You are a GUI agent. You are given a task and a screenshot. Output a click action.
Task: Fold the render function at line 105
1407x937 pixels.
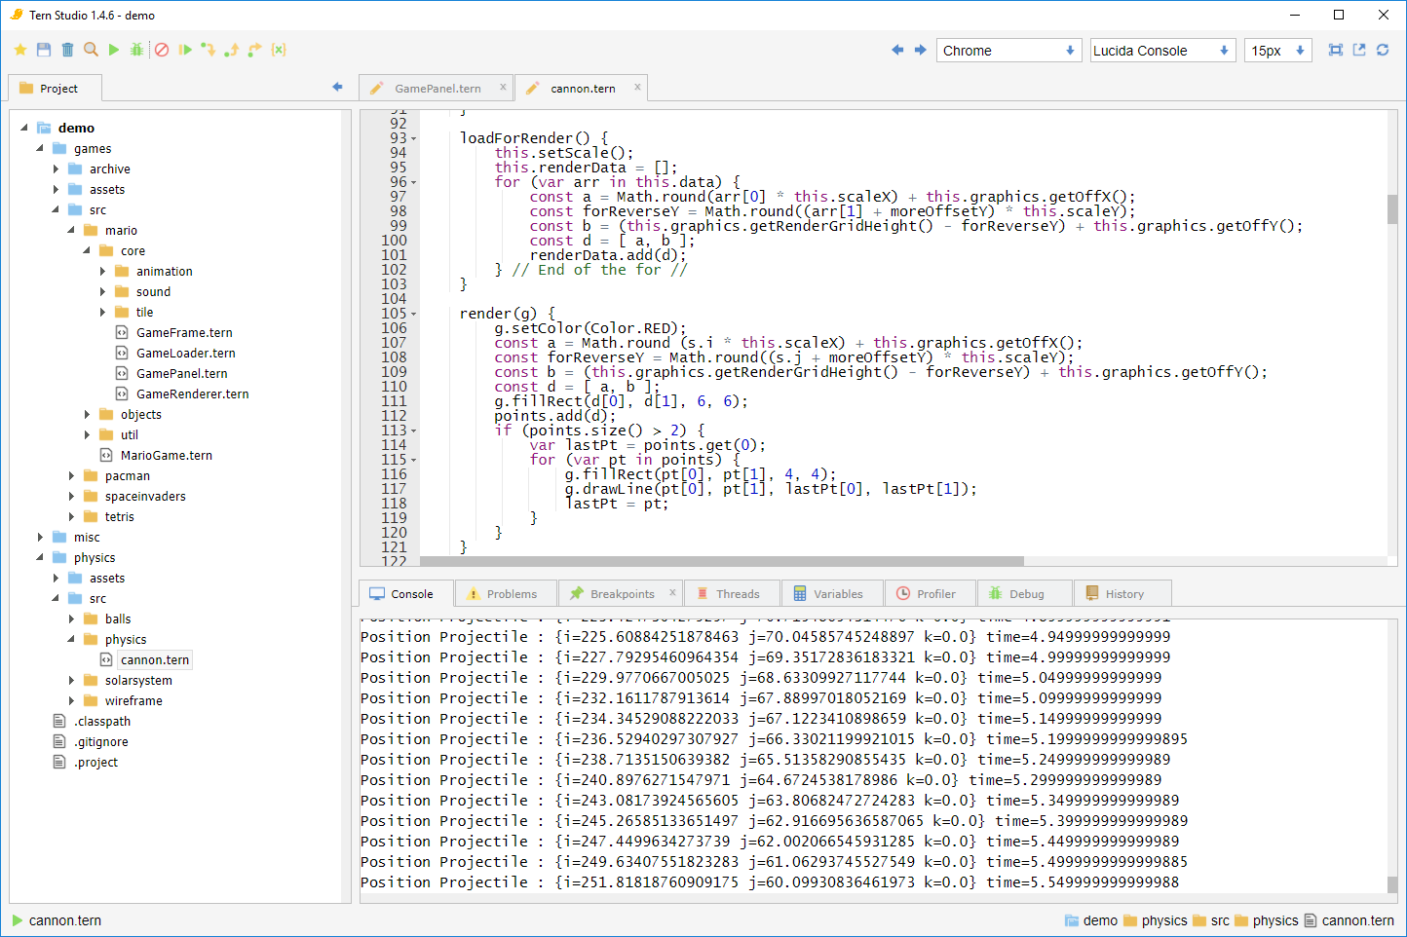(413, 314)
